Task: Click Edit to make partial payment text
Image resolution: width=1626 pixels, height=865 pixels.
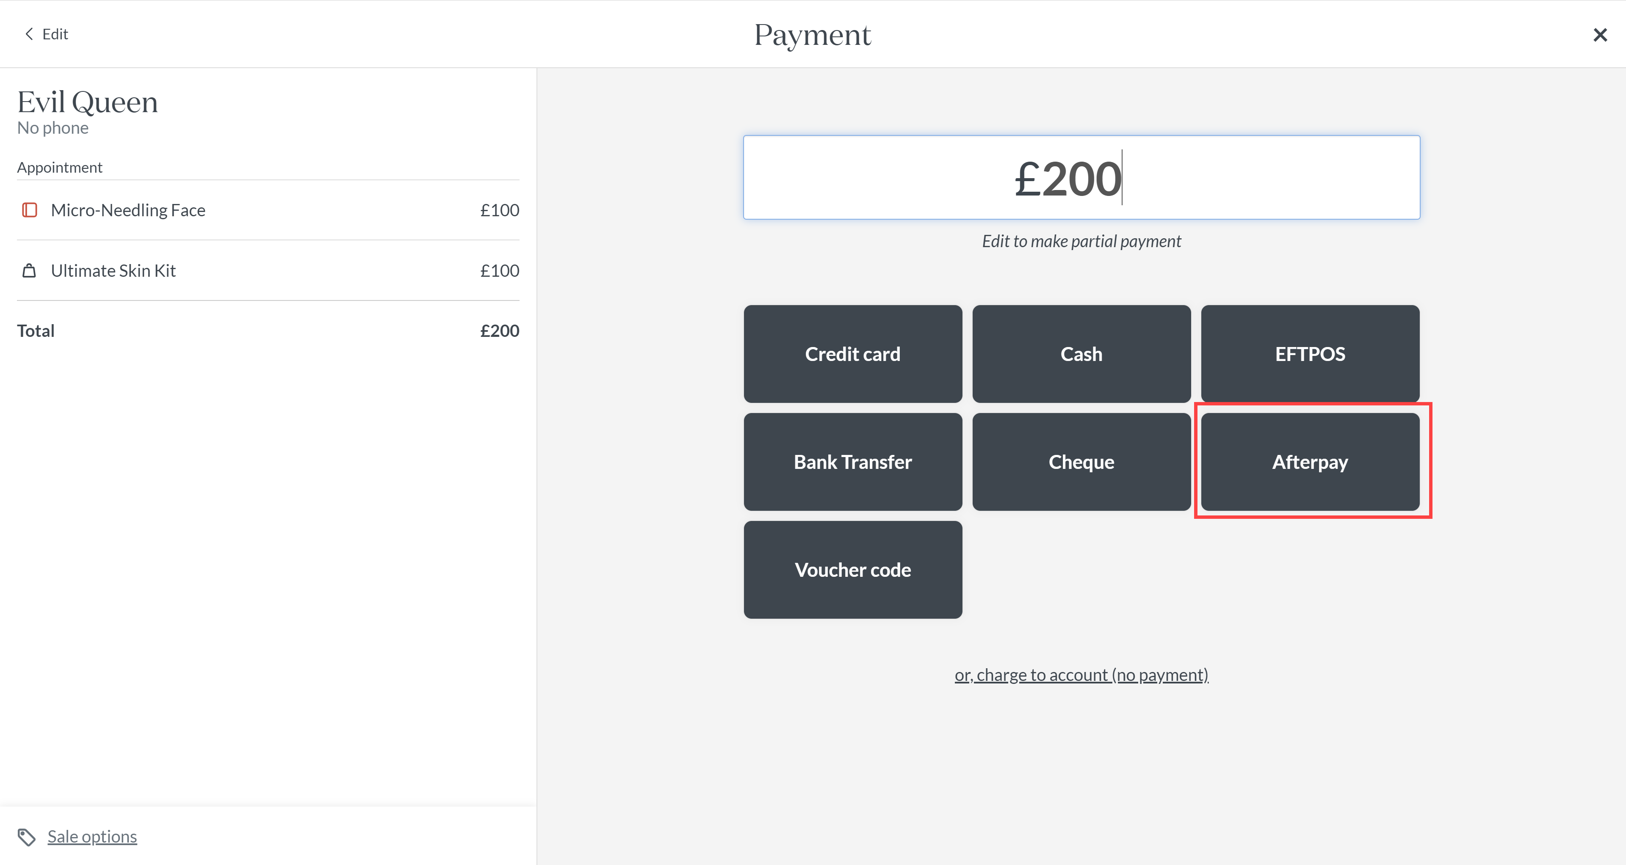Action: click(1081, 241)
